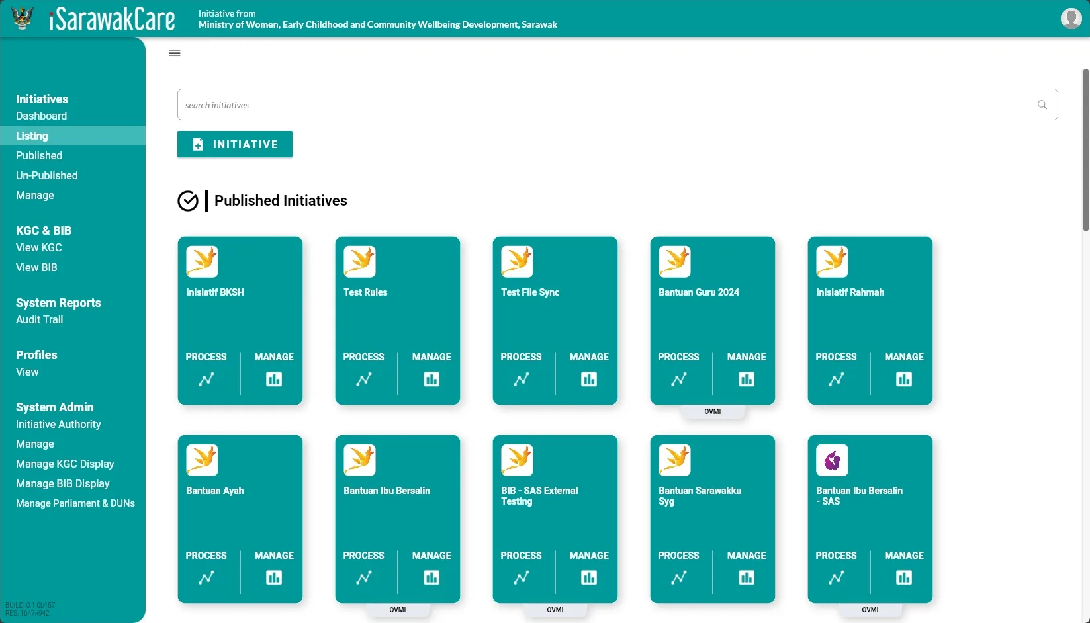Click the add INITIATIVE button
The width and height of the screenshot is (1090, 623).
coord(235,144)
